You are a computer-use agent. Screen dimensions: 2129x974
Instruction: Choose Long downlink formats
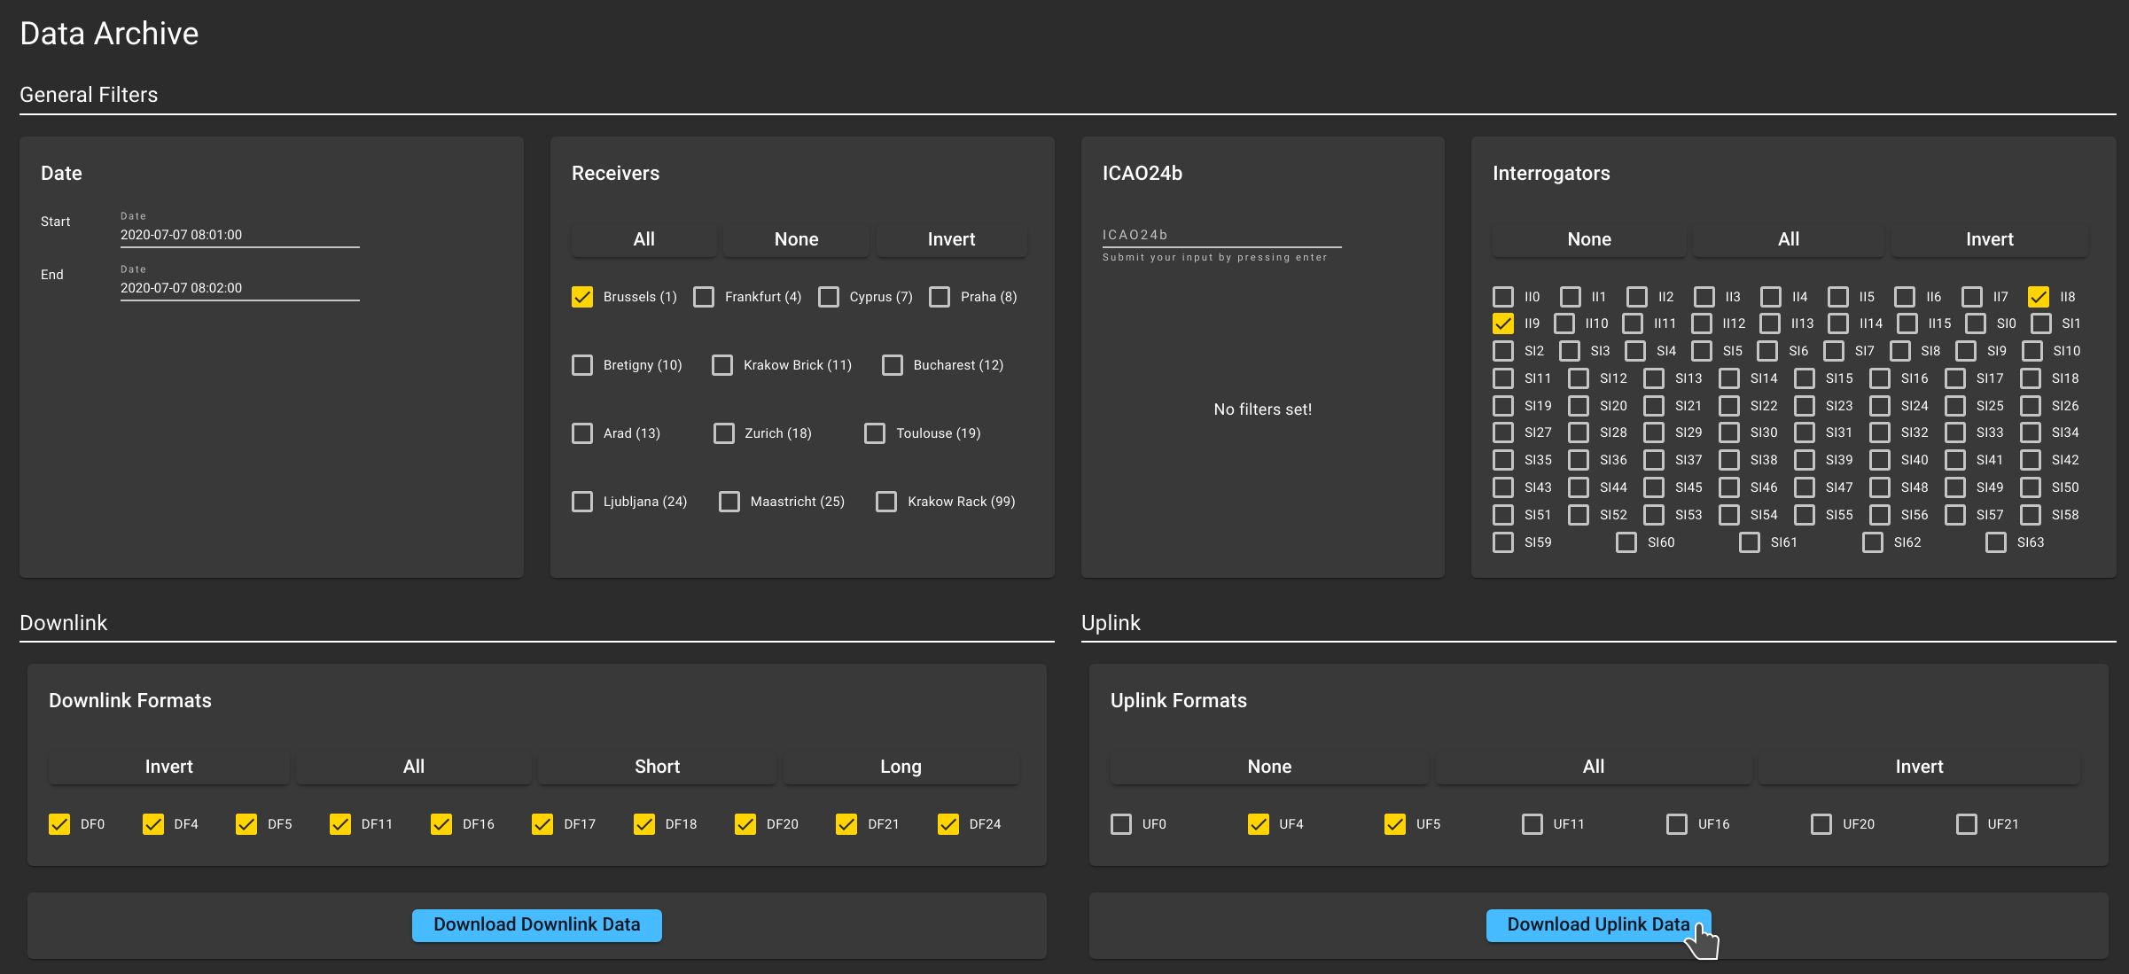901,767
